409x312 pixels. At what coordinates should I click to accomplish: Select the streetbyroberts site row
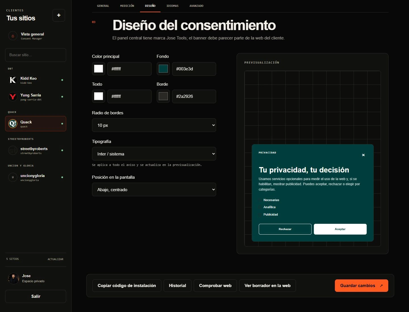coord(36,150)
